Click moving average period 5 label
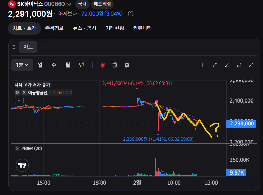The image size is (263, 195). 50,93
